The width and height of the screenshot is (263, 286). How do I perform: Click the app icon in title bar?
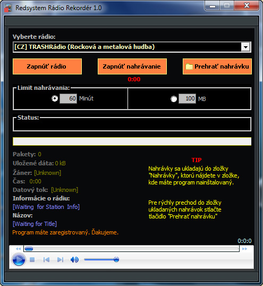pos(8,8)
